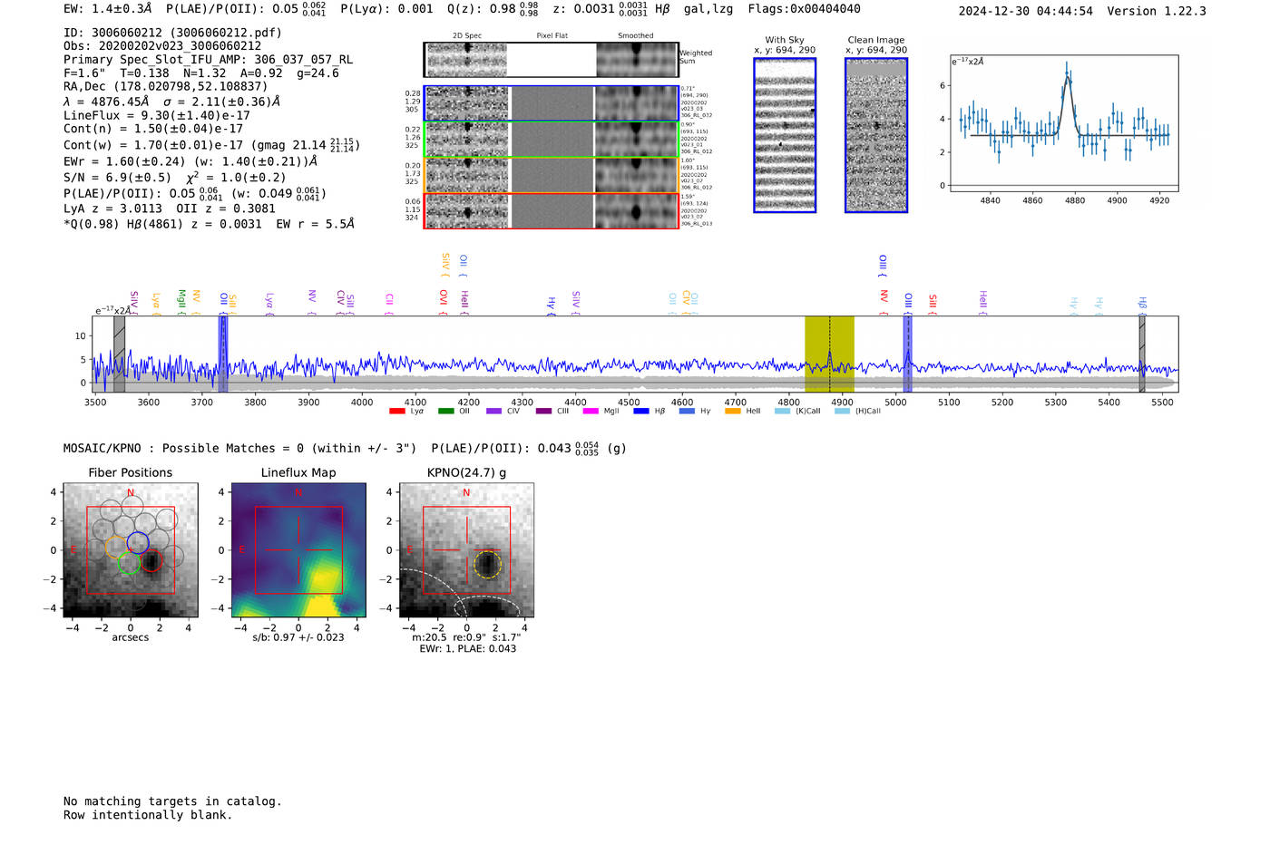Click the Pixel Flat column header
1270x864 pixels.
pyautogui.click(x=552, y=36)
